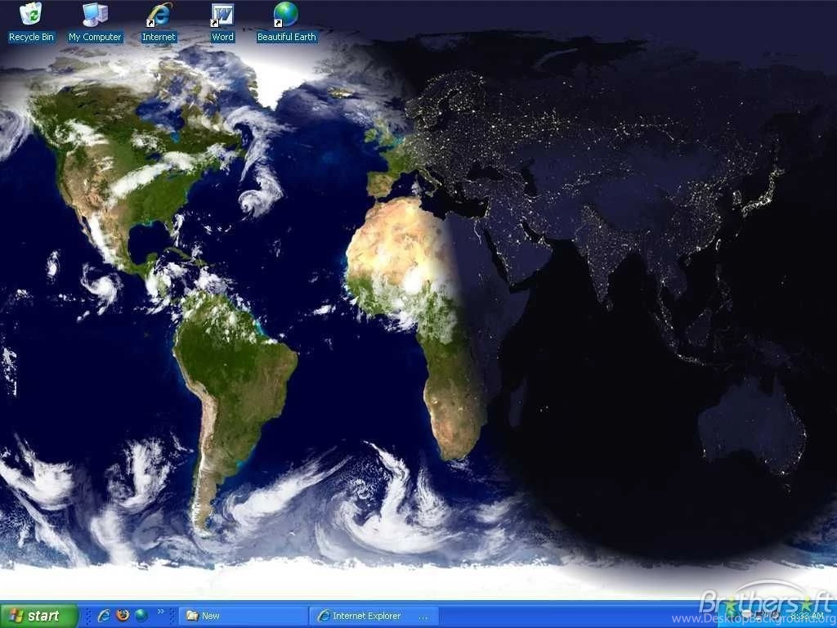
Task: Select the My Computer desktop icon
Action: (x=95, y=14)
